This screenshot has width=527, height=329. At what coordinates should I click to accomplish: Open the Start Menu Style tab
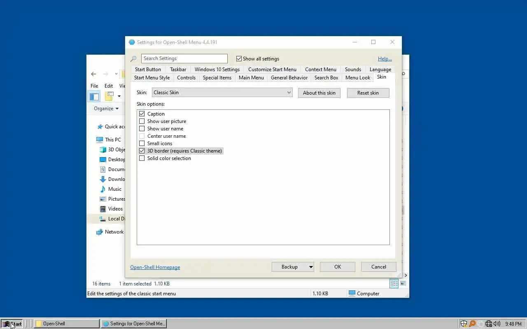point(152,78)
